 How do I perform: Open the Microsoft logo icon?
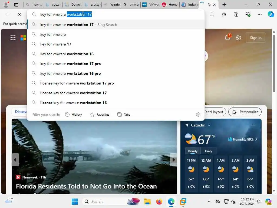(23, 38)
